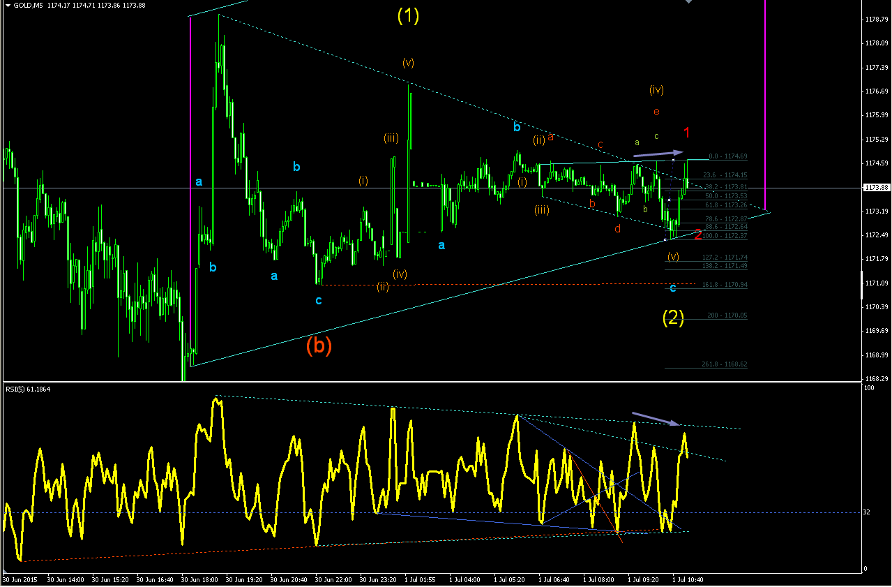Click time axis label 1 Jul 04:00

(464, 580)
